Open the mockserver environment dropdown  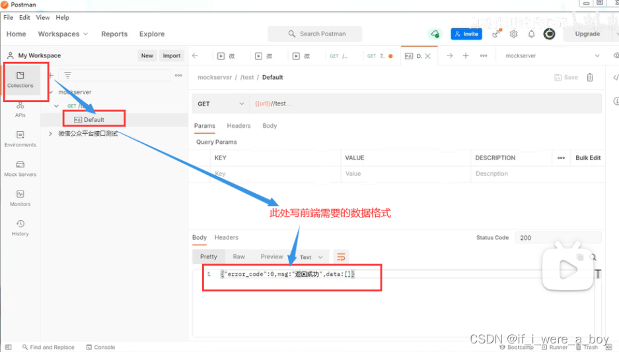552,55
